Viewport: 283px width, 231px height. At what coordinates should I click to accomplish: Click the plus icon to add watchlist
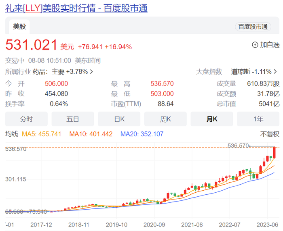coord(255,45)
